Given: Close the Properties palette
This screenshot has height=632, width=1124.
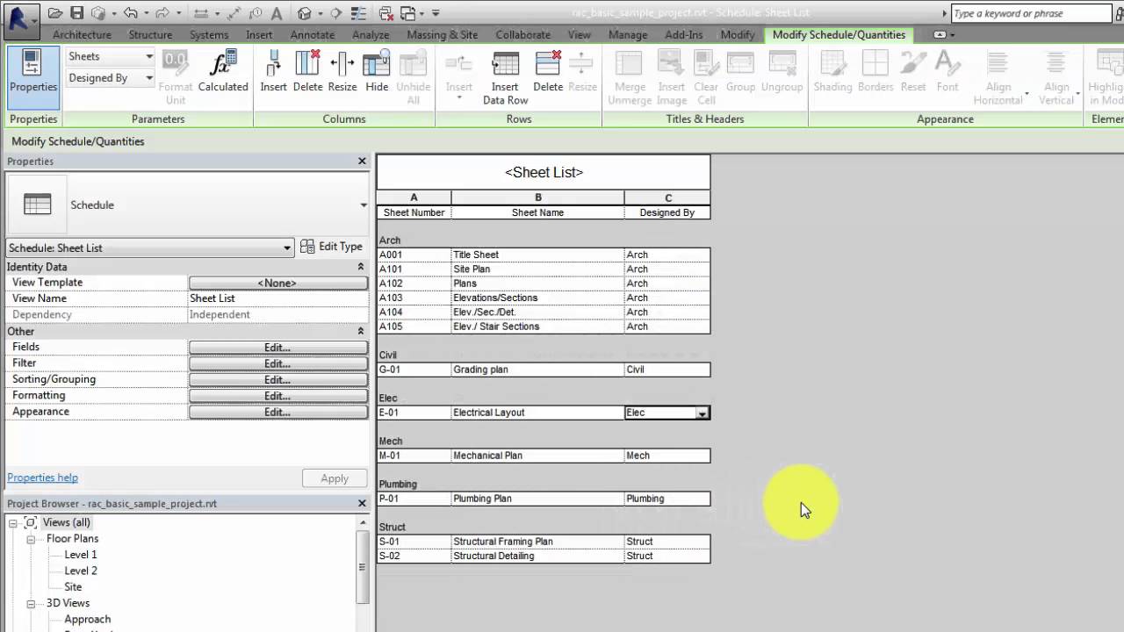Looking at the screenshot, I should (362, 161).
